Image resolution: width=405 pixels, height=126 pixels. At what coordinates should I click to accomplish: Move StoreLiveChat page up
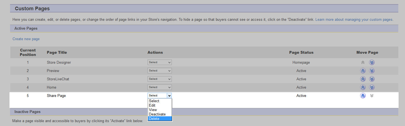363,79
